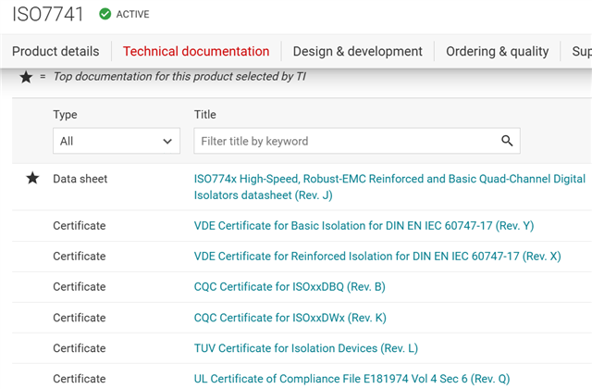The image size is (592, 389).
Task: Click the search magnifier icon in title filter
Action: click(x=506, y=141)
